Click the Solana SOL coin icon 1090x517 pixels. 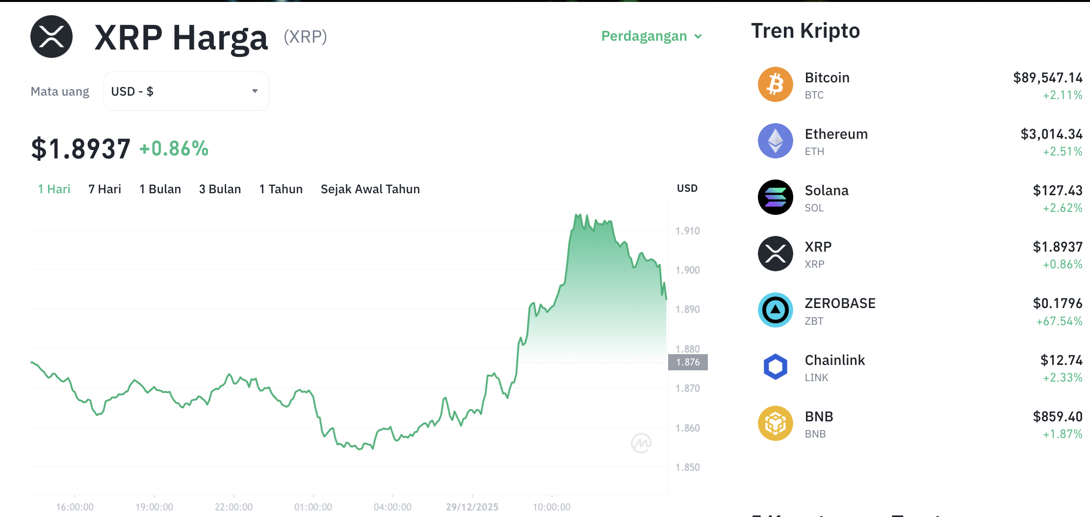775,197
